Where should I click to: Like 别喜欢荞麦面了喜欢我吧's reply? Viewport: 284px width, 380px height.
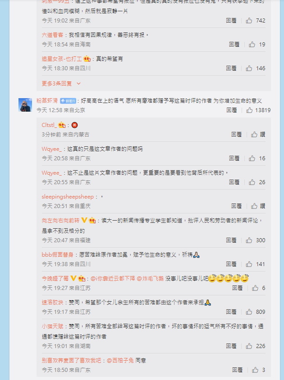(258, 370)
